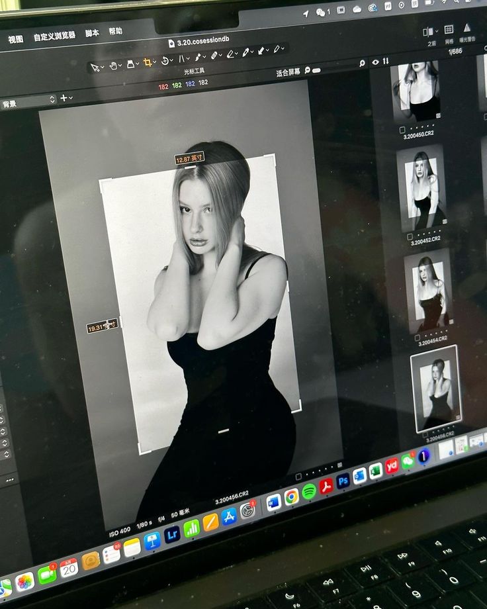
Task: Click the location arrow in menu bar
Action: coord(306,14)
